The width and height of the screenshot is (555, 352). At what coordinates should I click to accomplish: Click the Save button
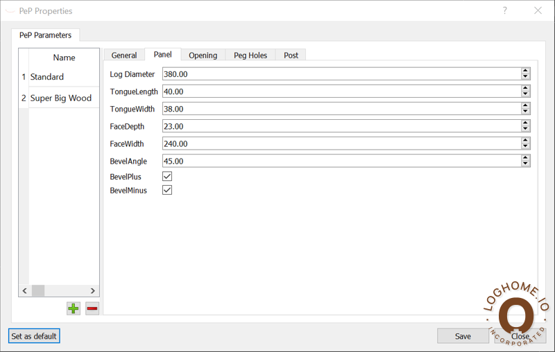click(463, 336)
